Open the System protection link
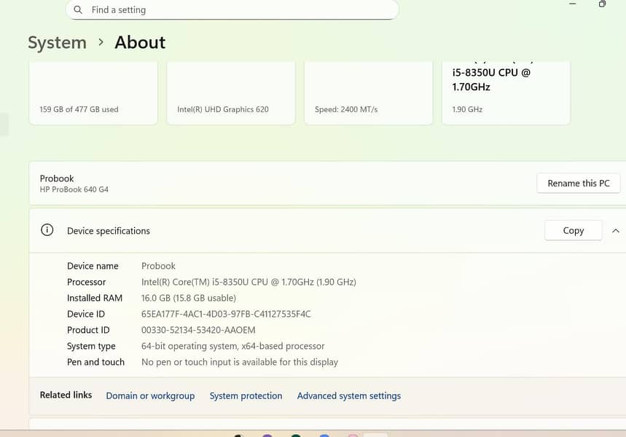The image size is (626, 437). pyautogui.click(x=246, y=396)
